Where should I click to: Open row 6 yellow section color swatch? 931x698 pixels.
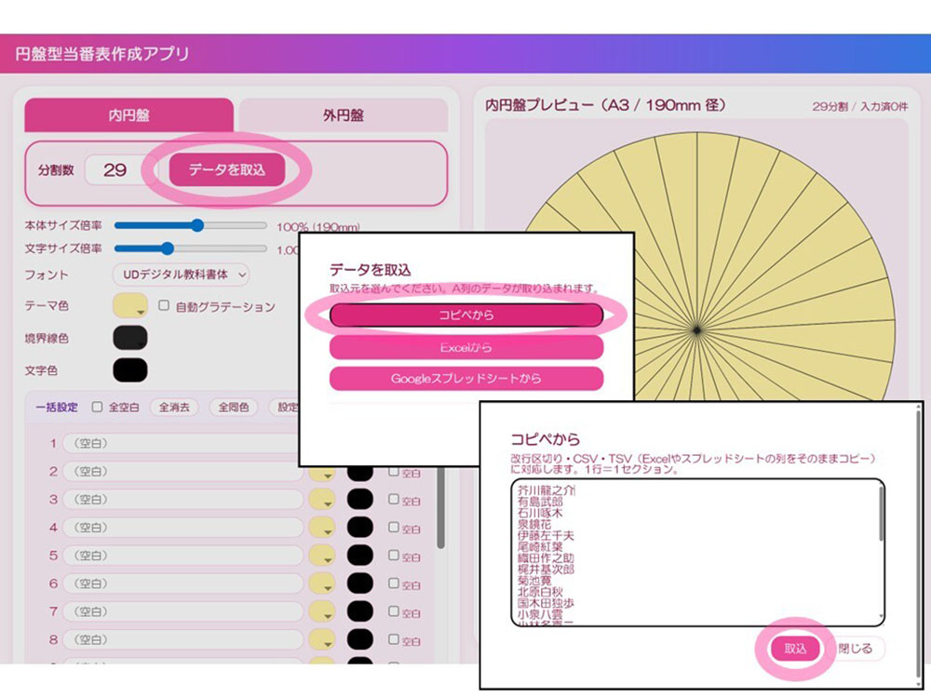point(321,584)
